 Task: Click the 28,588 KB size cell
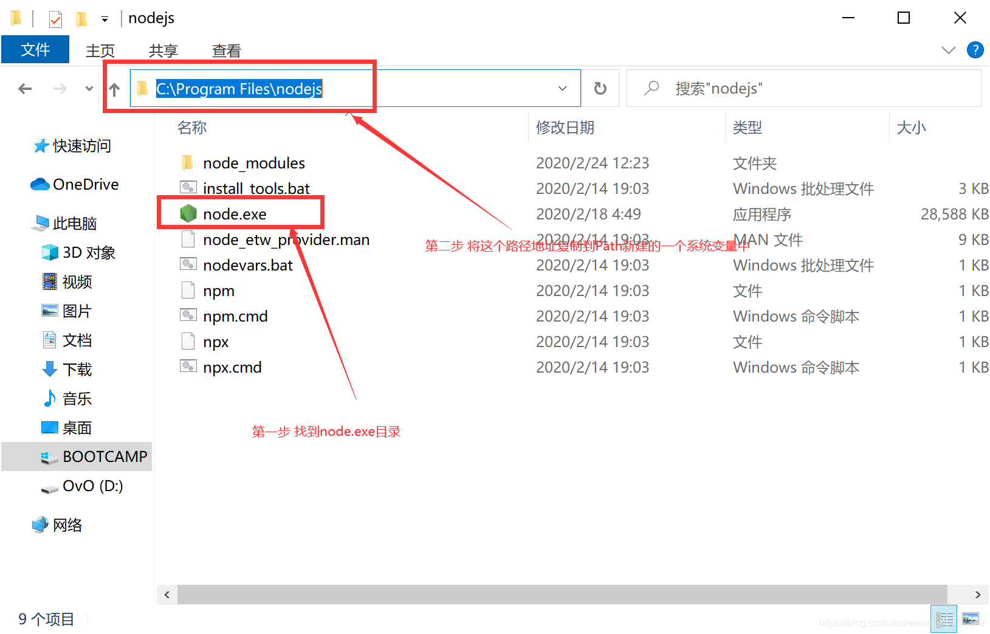[954, 213]
